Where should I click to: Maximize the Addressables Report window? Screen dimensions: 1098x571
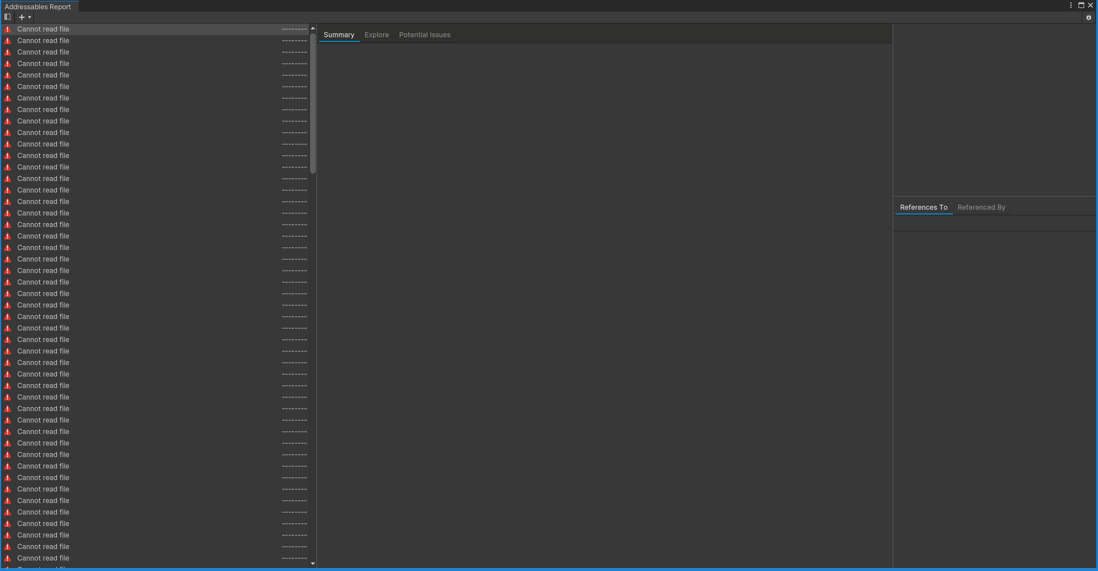(1082, 5)
